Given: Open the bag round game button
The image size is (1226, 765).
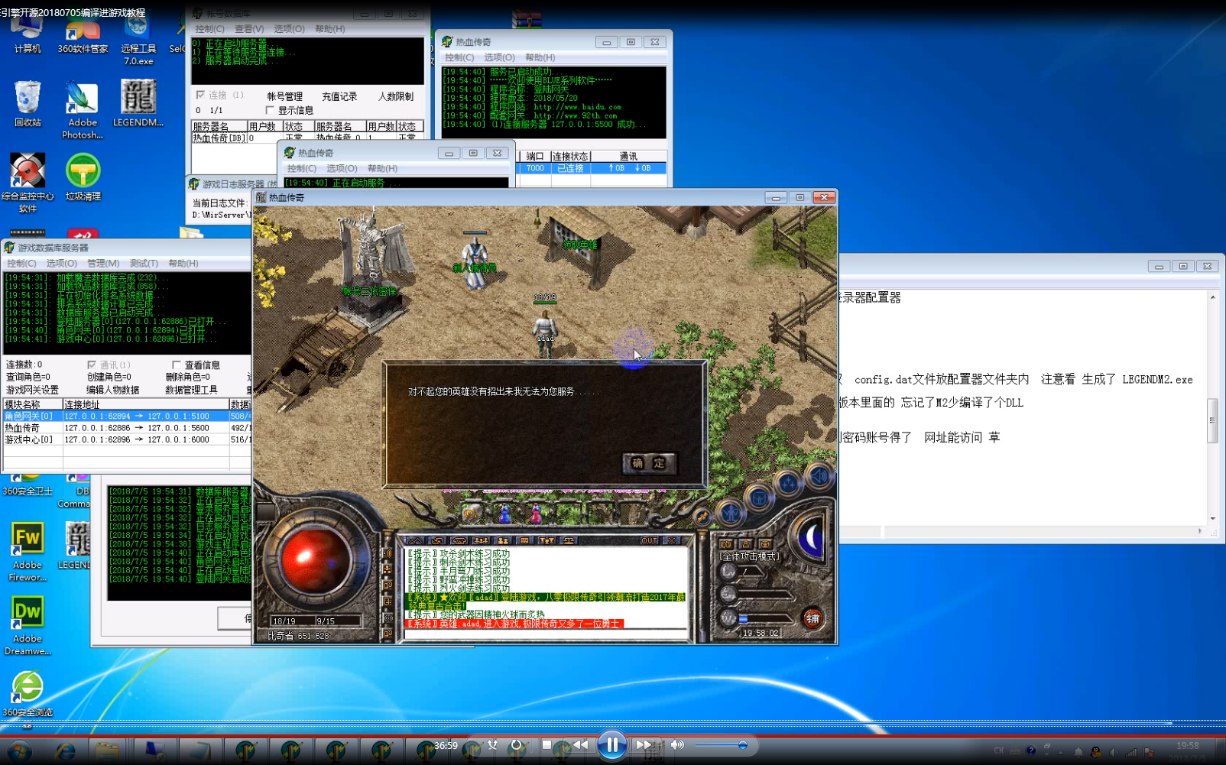Looking at the screenshot, I should pos(758,498).
